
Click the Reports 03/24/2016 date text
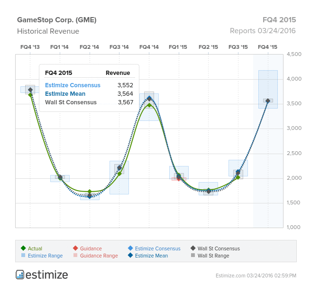[x=263, y=31]
